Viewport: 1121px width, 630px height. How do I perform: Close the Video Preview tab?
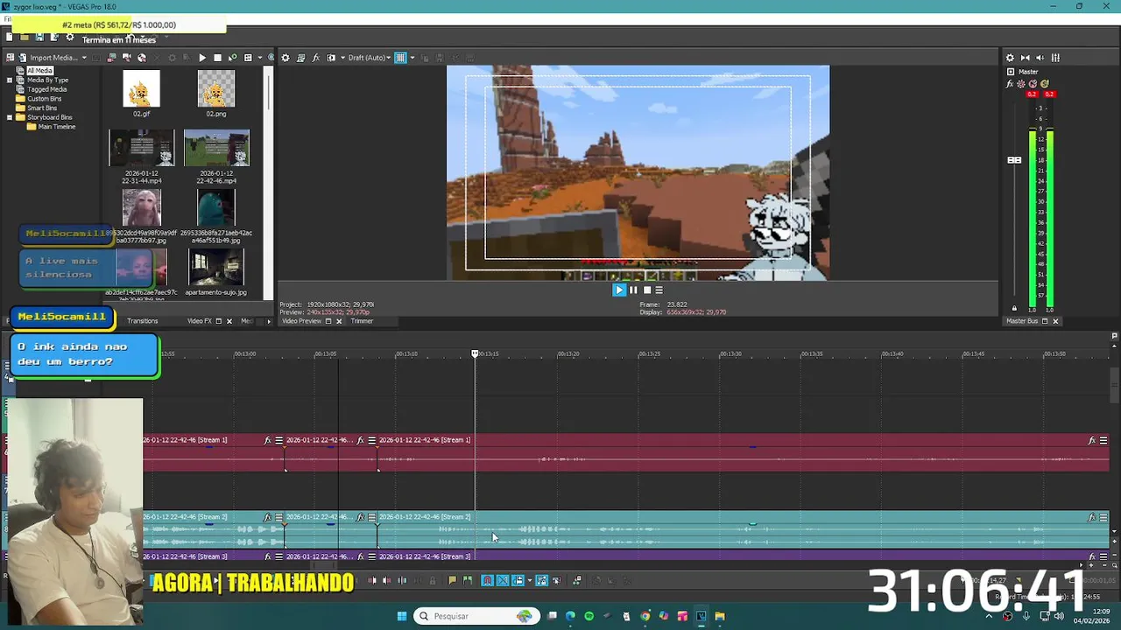(x=340, y=321)
